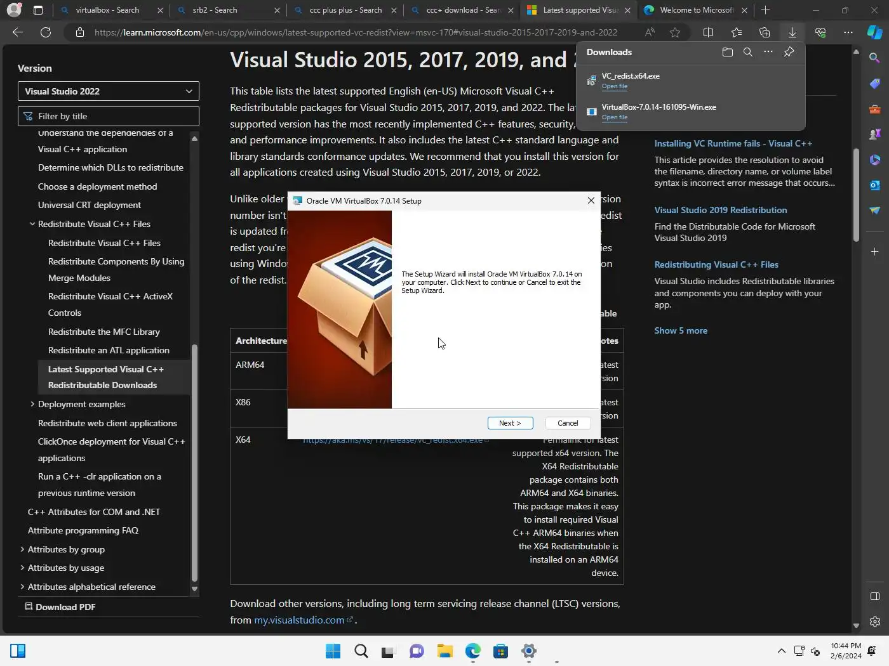Select Redistribute the MFC Library item
889x666 pixels.
point(104,332)
